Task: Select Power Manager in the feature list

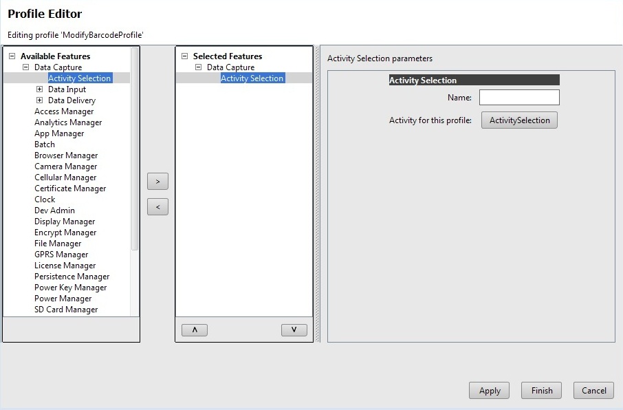Action: pos(63,299)
